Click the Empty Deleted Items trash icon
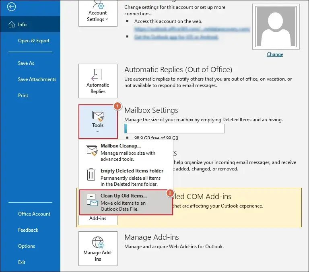The height and width of the screenshot is (272, 309). tap(91, 174)
